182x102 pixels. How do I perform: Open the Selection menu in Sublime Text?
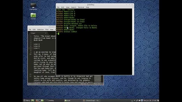[40, 29]
